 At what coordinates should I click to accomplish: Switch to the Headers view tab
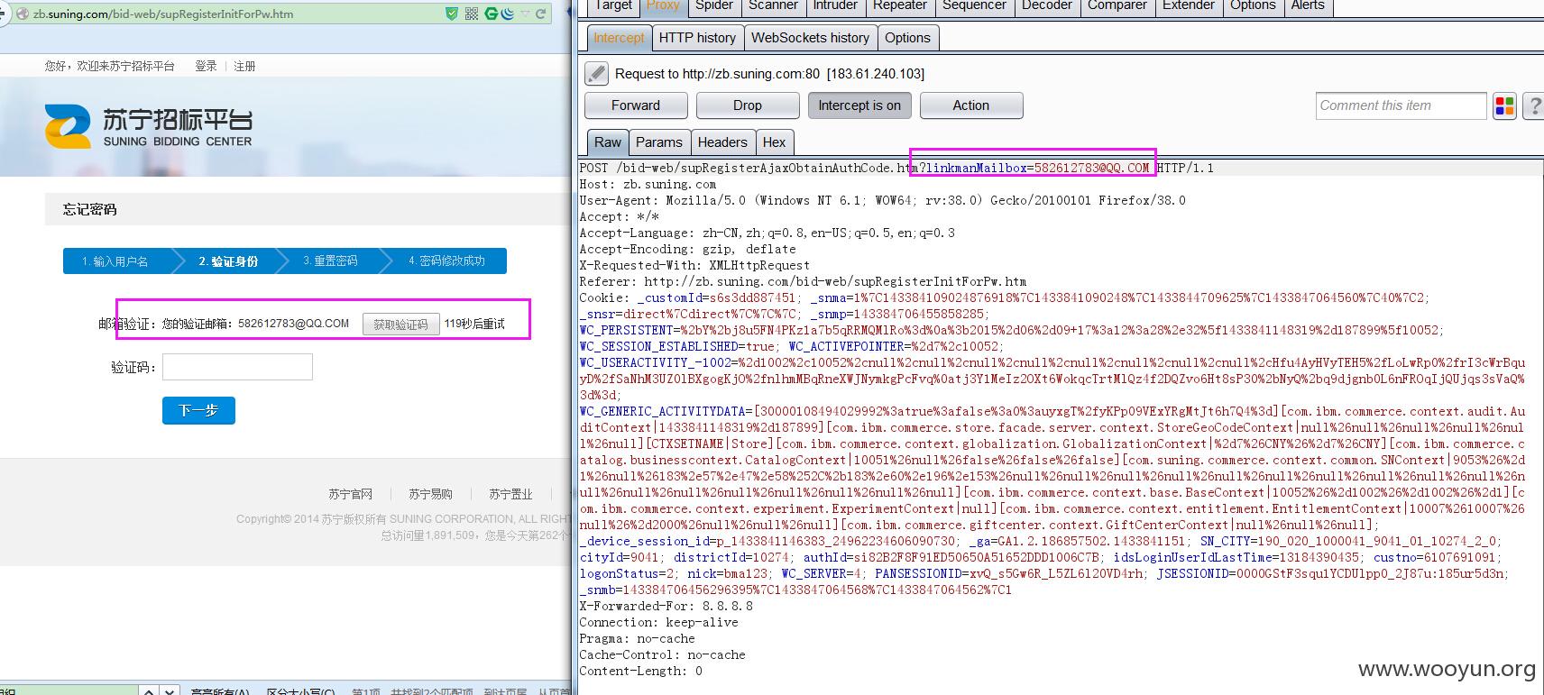(722, 142)
